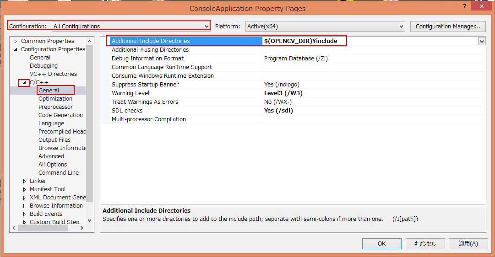Click the 適用(A) Apply button
Screen dimensions: 495x257
coord(468,243)
